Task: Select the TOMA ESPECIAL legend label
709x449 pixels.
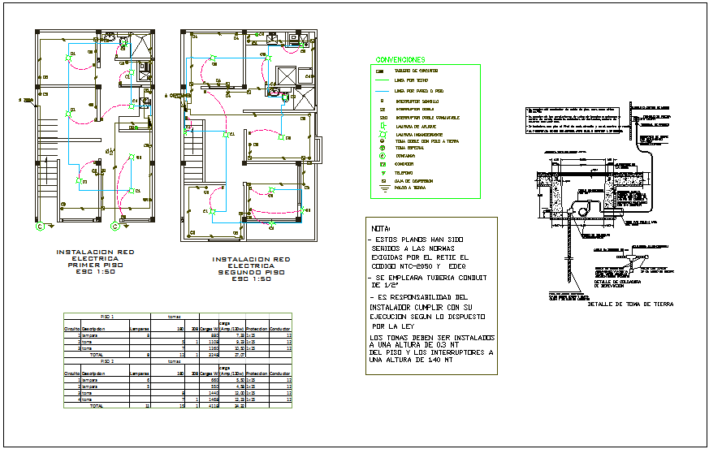Action: tap(409, 148)
